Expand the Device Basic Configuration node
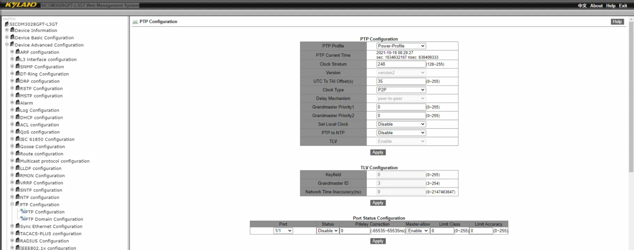This screenshot has width=634, height=250. point(7,37)
